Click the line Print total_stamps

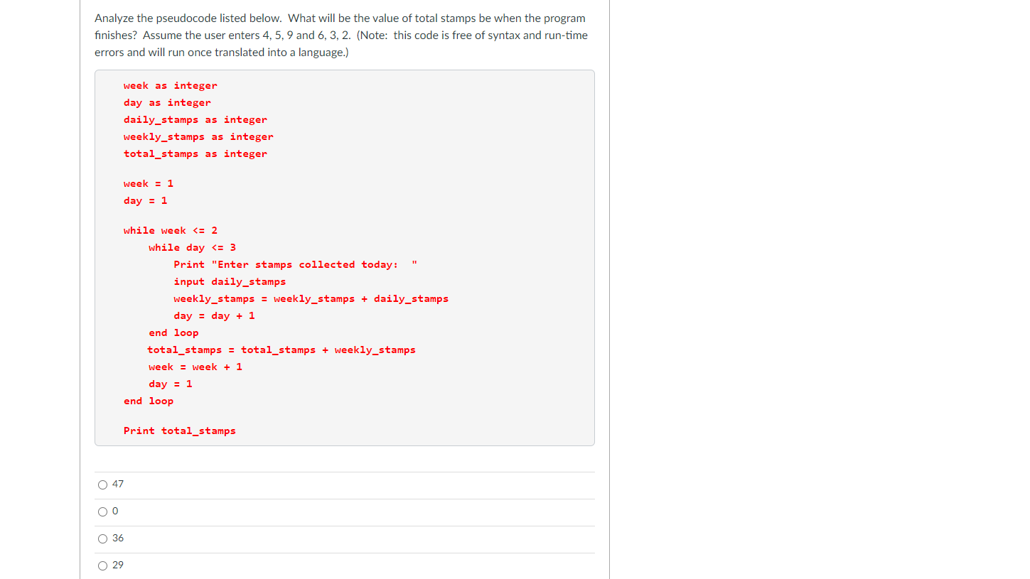pos(179,431)
